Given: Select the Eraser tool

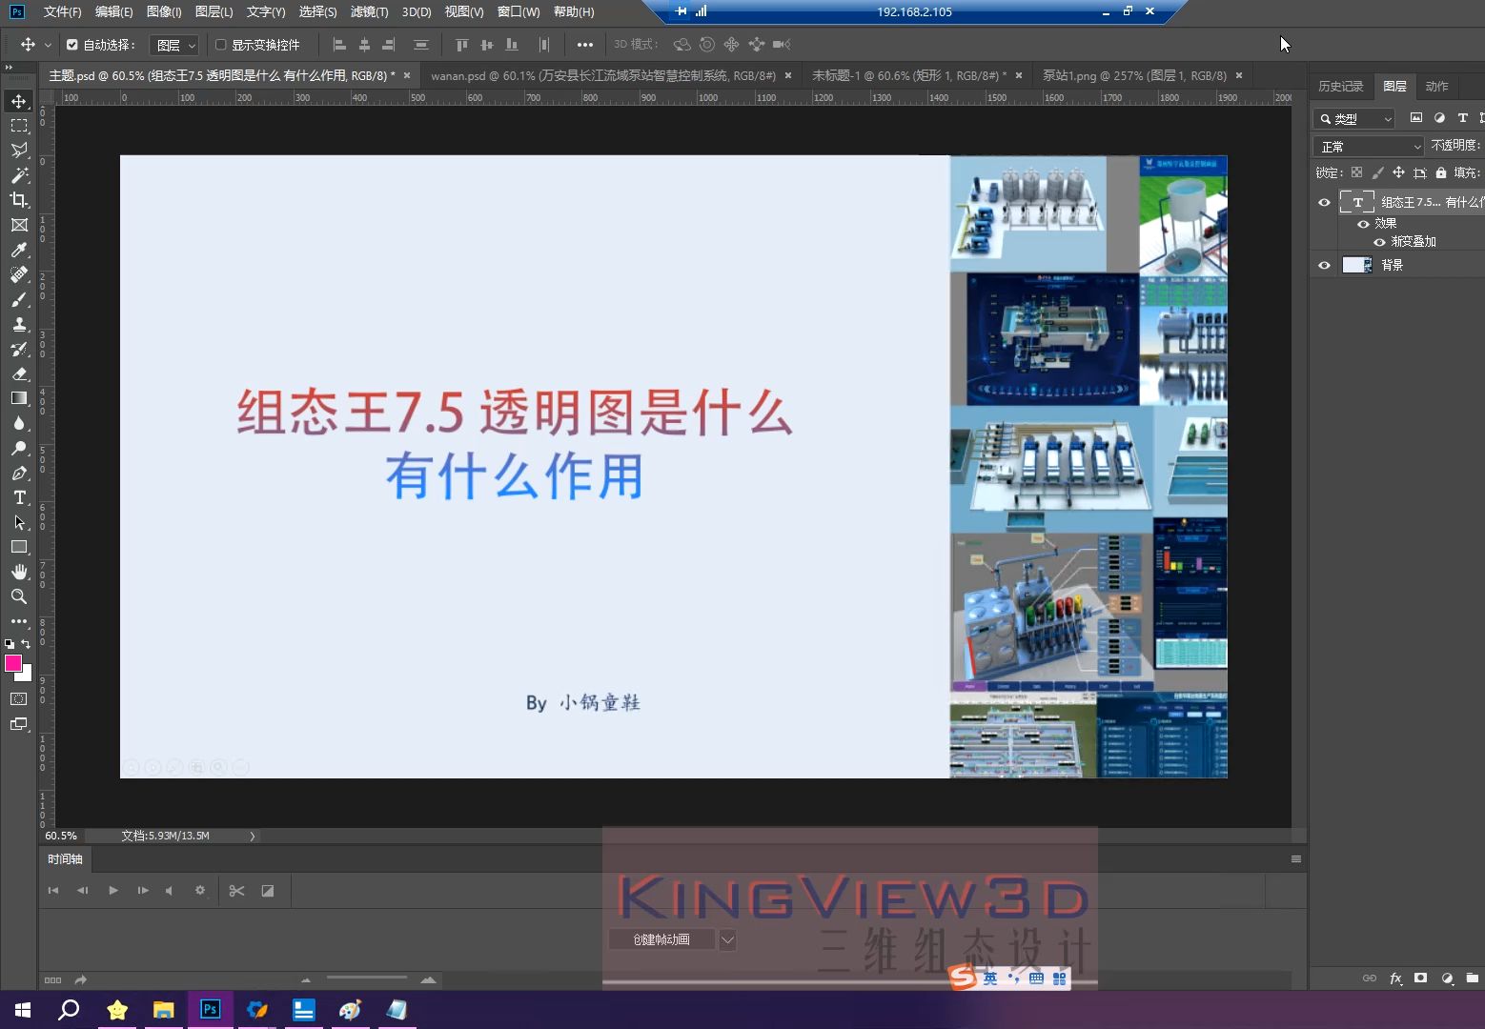Looking at the screenshot, I should pos(19,373).
